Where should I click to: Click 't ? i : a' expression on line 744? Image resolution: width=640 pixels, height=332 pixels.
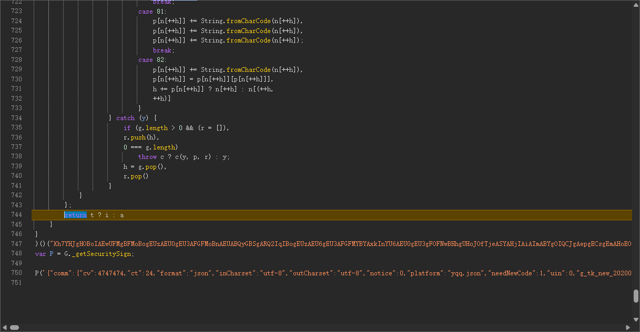107,215
